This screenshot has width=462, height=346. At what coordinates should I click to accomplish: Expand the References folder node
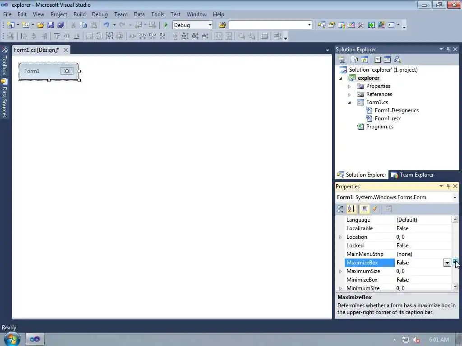[350, 95]
